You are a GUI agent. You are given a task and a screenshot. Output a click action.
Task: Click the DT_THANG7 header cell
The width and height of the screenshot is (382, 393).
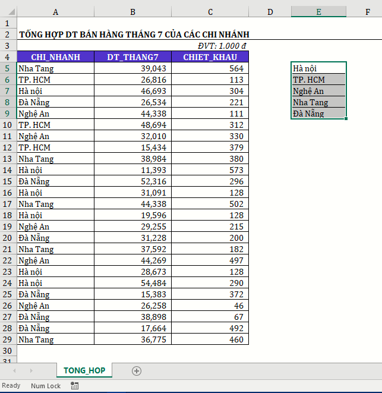point(132,57)
